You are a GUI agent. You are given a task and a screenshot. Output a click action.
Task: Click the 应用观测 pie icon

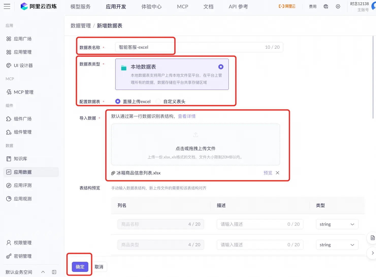9,199
